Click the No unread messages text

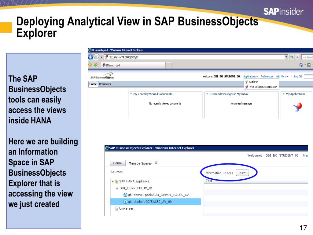pyautogui.click(x=241, y=103)
